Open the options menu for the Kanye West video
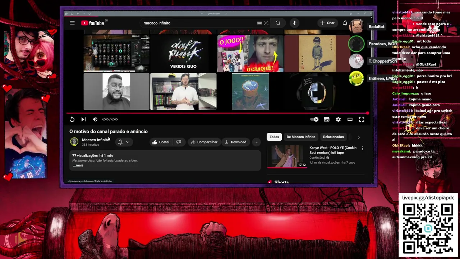Screen dimensions: 460x259 363,148
